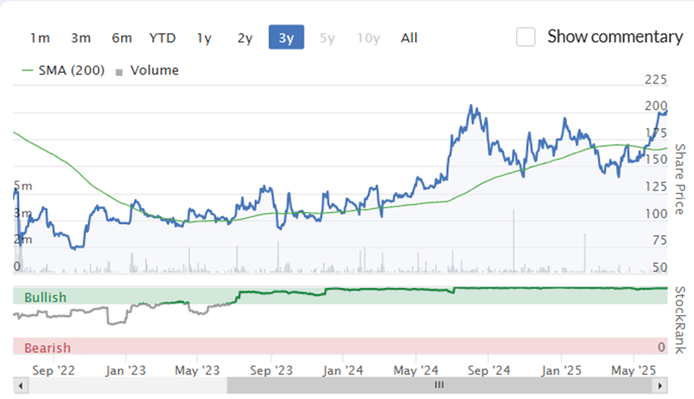Click the greyed-out 10y range
Viewport: 694px width, 399px height.
[368, 38]
